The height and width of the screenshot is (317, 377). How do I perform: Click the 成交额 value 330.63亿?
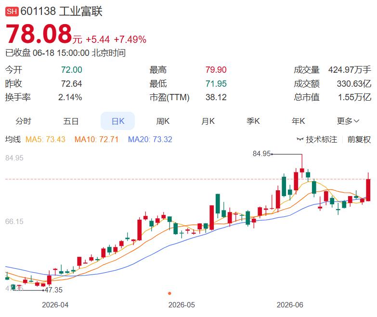pyautogui.click(x=354, y=84)
